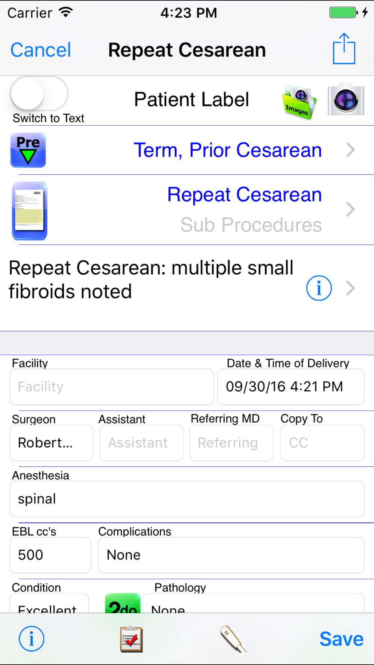Tap the Facility input field
Image resolution: width=374 pixels, height=665 pixels.
111,387
